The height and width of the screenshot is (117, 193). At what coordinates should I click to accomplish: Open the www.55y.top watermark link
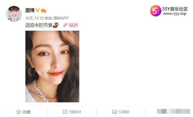175,14
